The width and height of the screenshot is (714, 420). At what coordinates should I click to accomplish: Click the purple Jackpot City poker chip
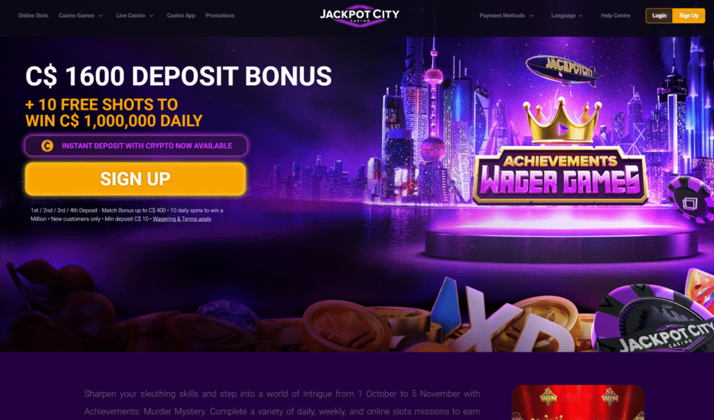pos(654,318)
